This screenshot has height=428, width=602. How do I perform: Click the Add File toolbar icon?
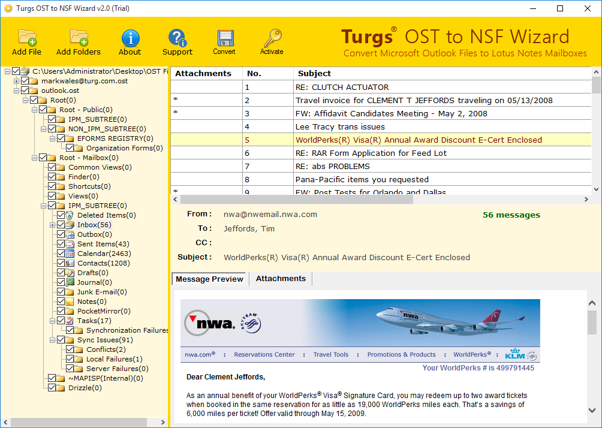coord(27,38)
